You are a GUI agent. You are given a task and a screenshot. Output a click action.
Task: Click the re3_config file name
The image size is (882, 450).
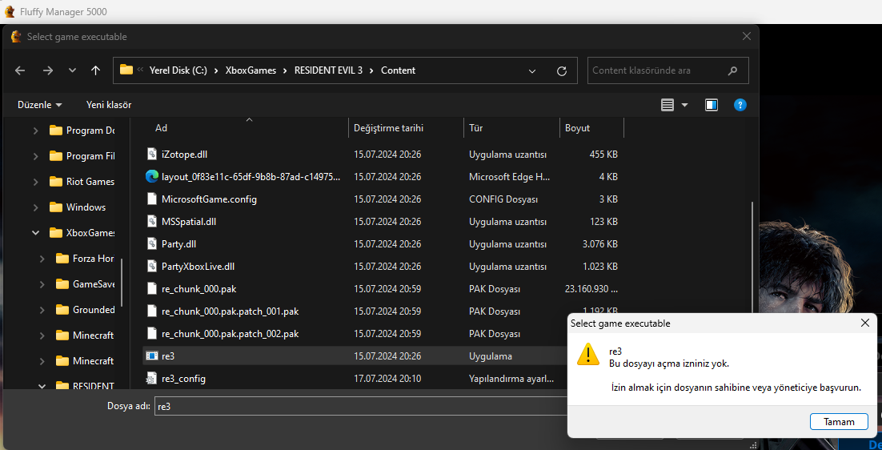183,379
